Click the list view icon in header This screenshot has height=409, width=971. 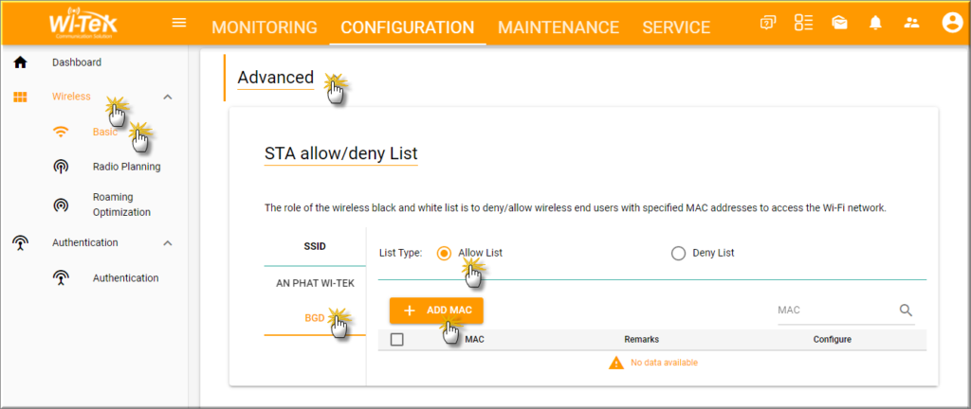pos(803,23)
